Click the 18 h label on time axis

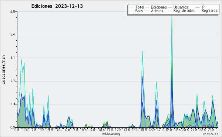pos(169,130)
